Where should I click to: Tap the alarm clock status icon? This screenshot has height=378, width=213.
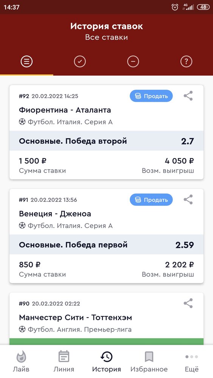(x=175, y=7)
